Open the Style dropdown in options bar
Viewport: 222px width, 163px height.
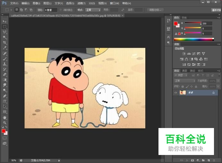pyautogui.click(x=93, y=10)
